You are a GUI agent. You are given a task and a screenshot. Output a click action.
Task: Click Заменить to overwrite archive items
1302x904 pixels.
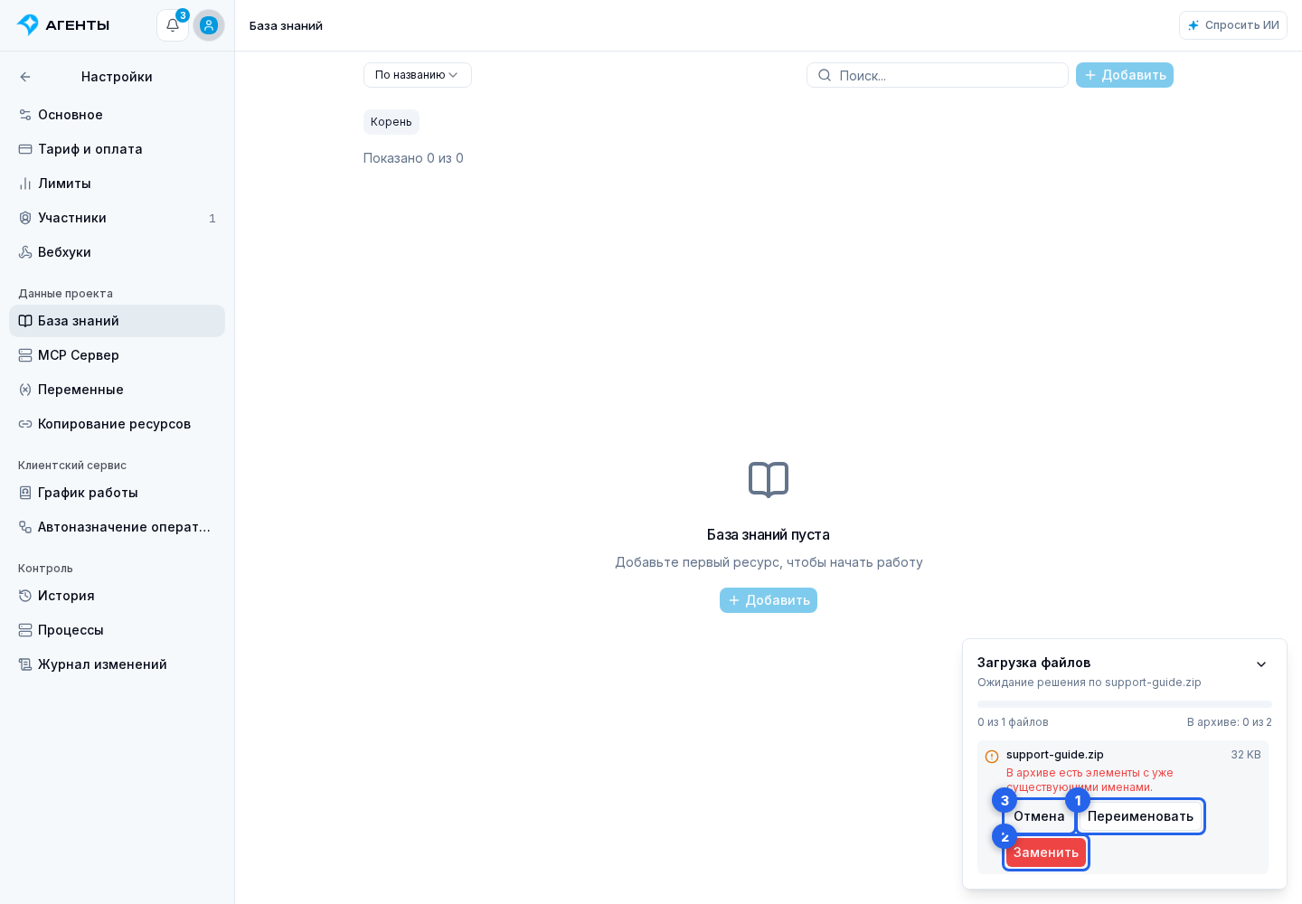pyautogui.click(x=1046, y=852)
